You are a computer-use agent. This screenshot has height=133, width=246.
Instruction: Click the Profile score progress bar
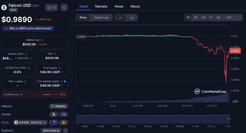(50, 95)
